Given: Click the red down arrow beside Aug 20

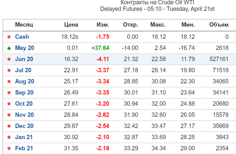Looking at the screenshot, I should point(9,81).
